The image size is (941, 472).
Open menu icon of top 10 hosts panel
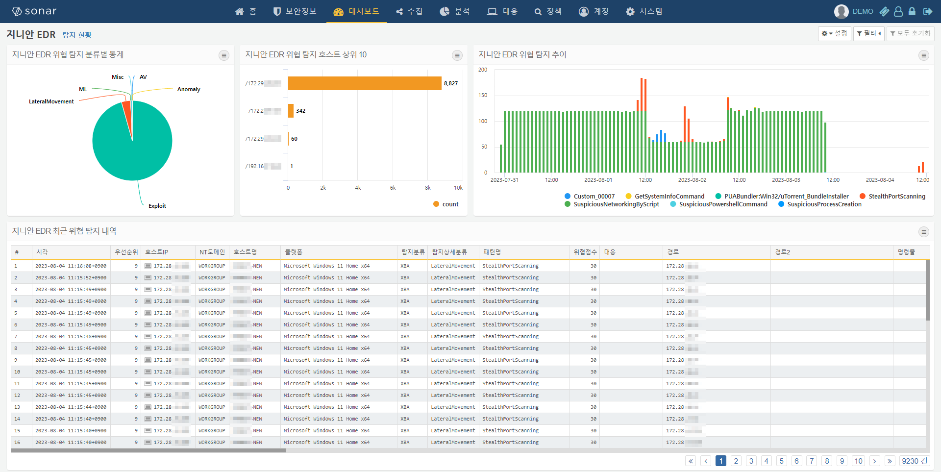(x=457, y=55)
